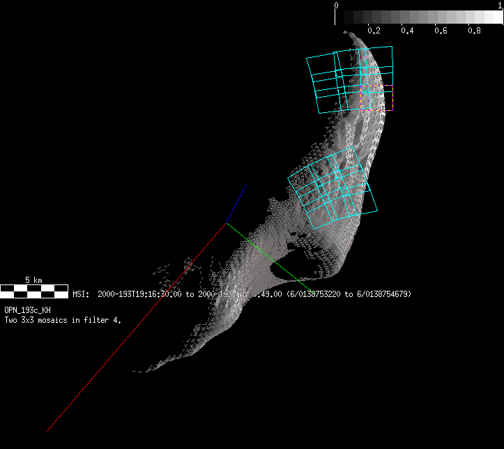Click the upper cyan 3x3 mosaic grid
The image size is (504, 449).
350,79
